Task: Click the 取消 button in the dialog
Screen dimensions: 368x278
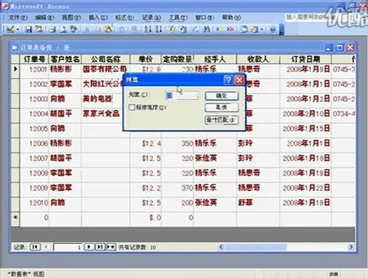Action: point(222,107)
